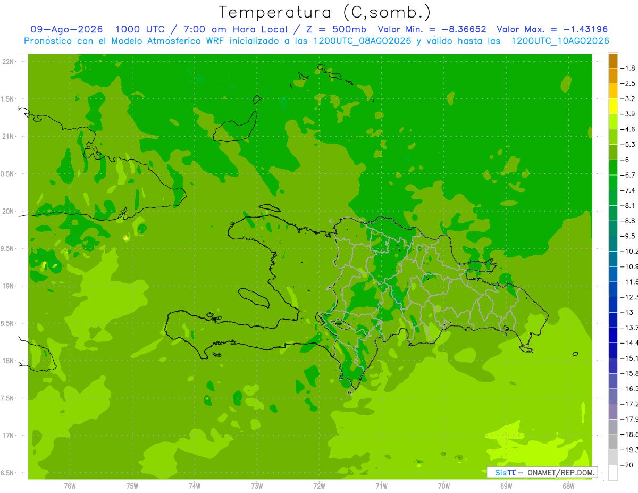Select valid-until time '1200UTC_10AGO2026'
The width and height of the screenshot is (638, 493).
pos(560,41)
